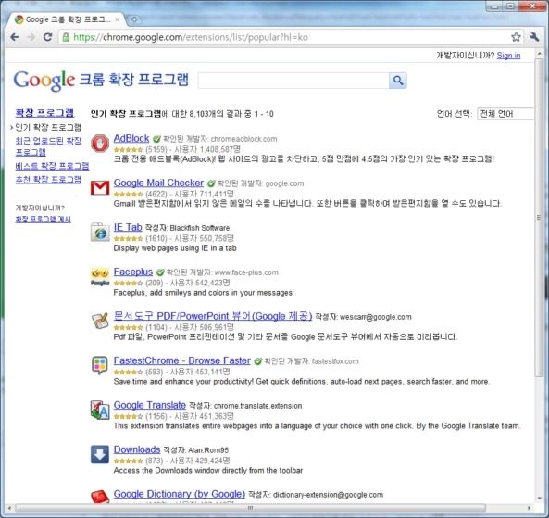The height and width of the screenshot is (518, 549).
Task: Open the 언어 선택 language dropdown
Action: point(505,114)
